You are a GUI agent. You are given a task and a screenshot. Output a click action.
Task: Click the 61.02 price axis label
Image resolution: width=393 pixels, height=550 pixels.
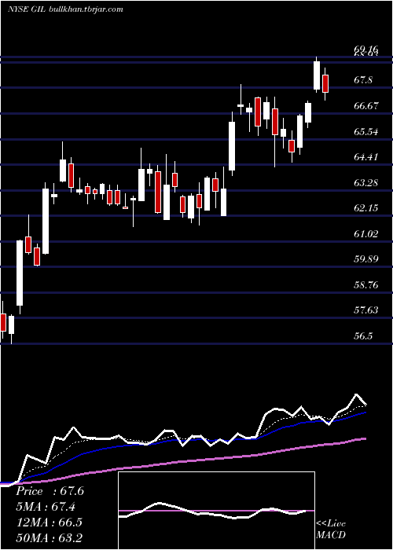(366, 234)
